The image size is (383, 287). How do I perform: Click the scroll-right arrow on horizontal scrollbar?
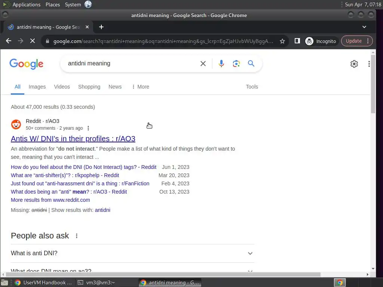click(368, 275)
